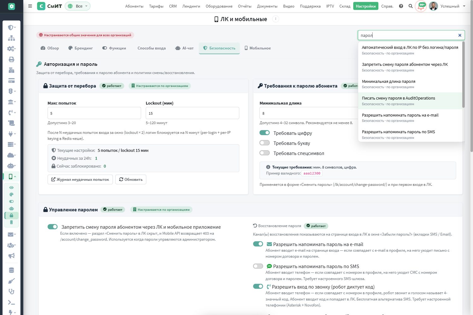
Task: Open the printer icon in the sidebar
Action: (x=11, y=60)
